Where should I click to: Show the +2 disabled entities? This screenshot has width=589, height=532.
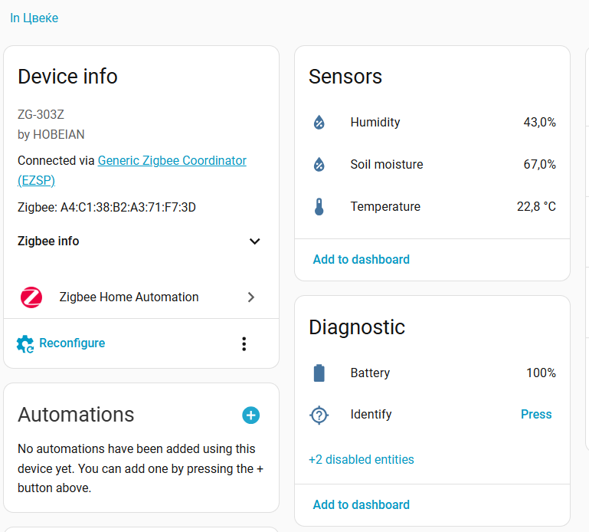coord(361,460)
